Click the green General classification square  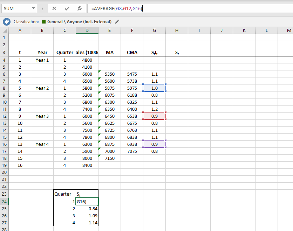(x=44, y=22)
